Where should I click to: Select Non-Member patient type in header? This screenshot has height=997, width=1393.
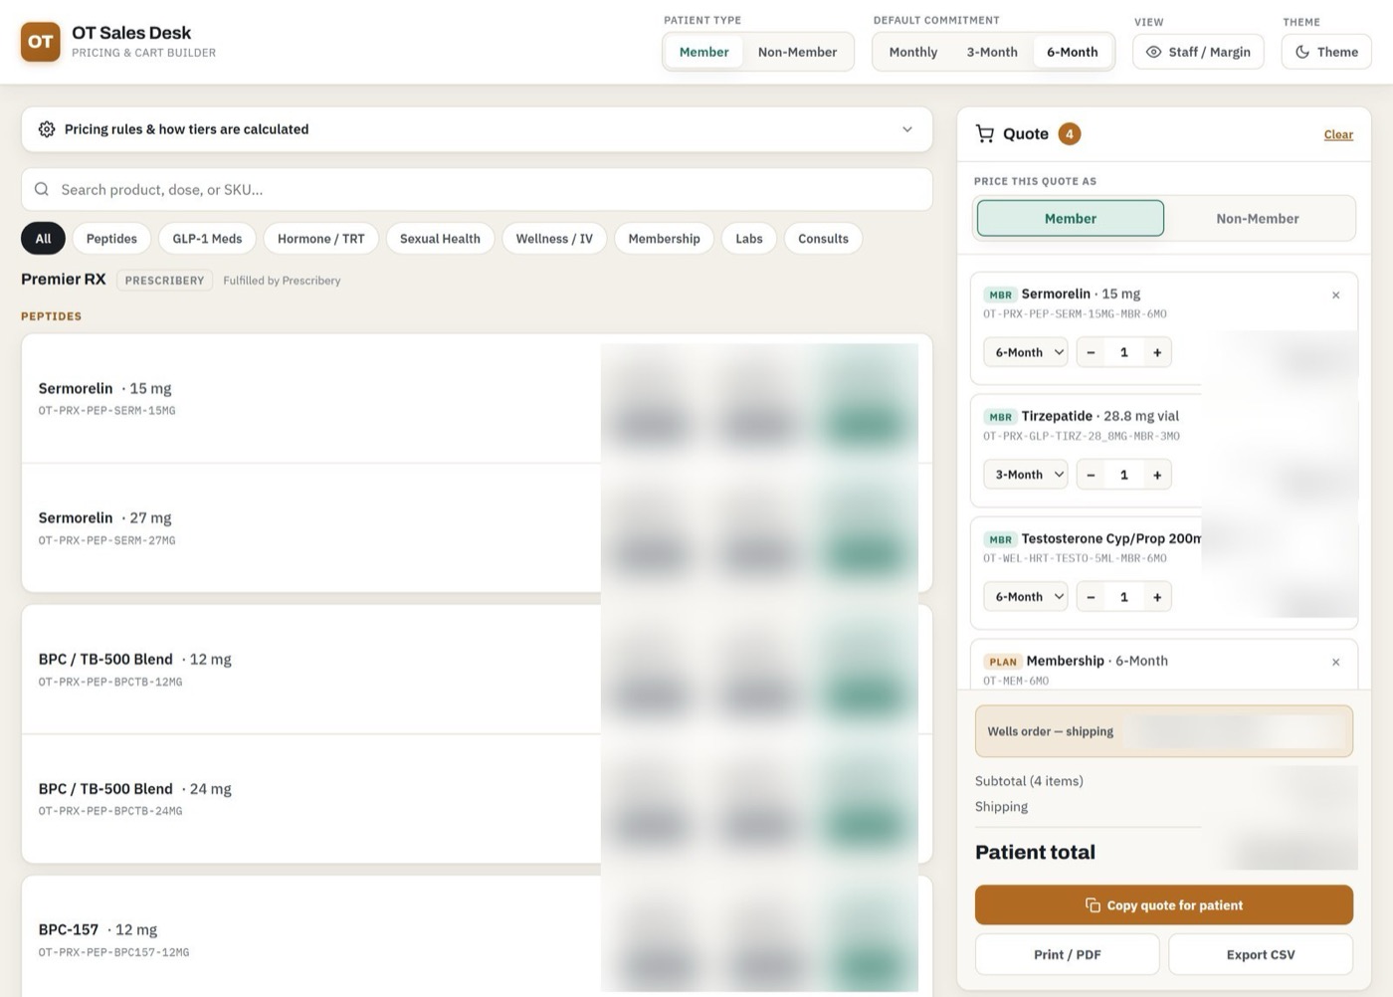point(797,52)
